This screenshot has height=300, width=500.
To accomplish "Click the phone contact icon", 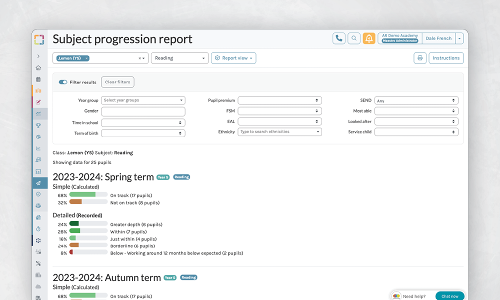I will pos(339,38).
